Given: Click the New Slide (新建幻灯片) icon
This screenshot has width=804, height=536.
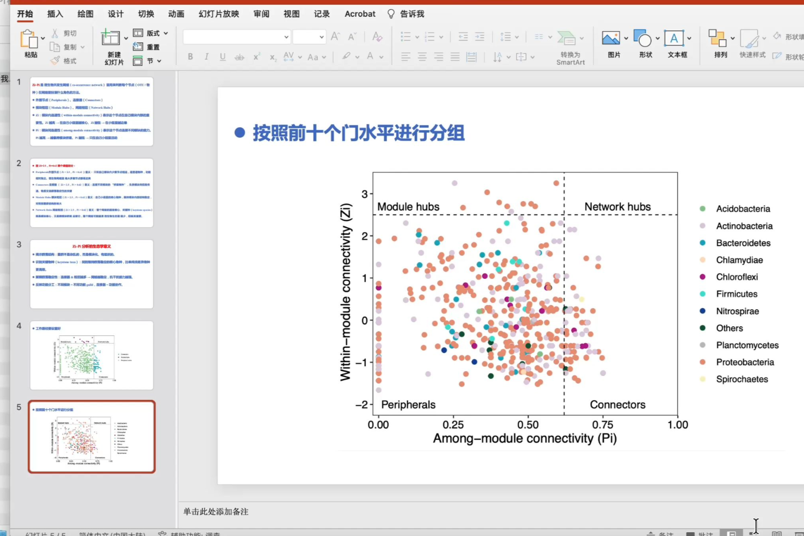Looking at the screenshot, I should click(110, 38).
